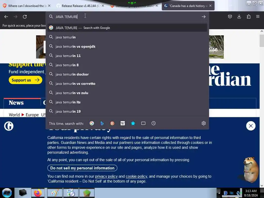Search history with the clock icon
Screen dimensions: 264x198
pos(154,123)
